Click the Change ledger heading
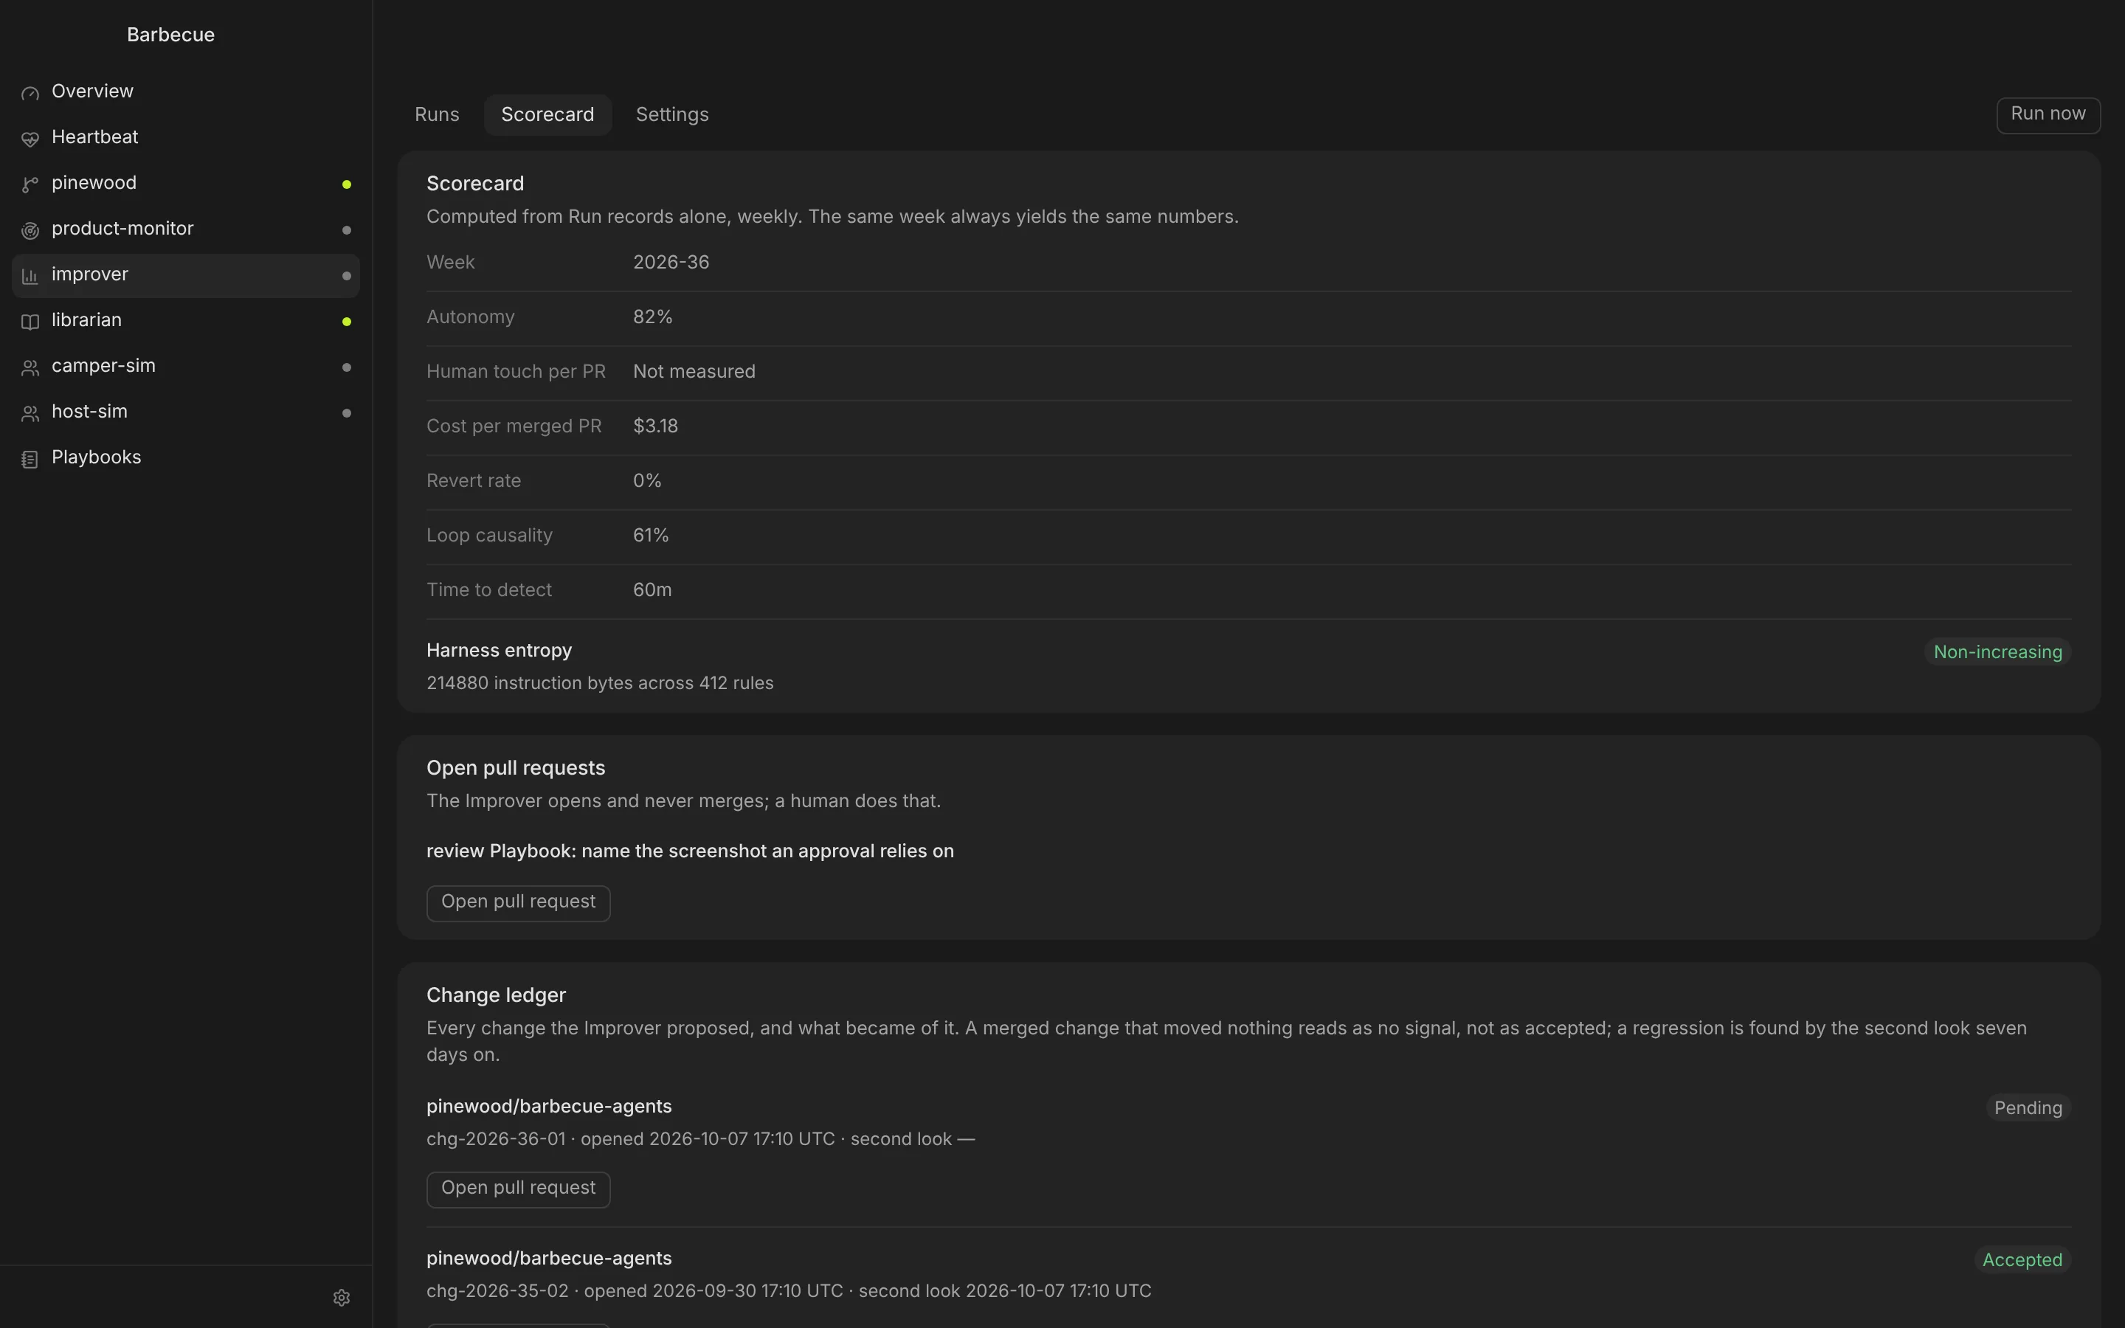 pos(496,995)
